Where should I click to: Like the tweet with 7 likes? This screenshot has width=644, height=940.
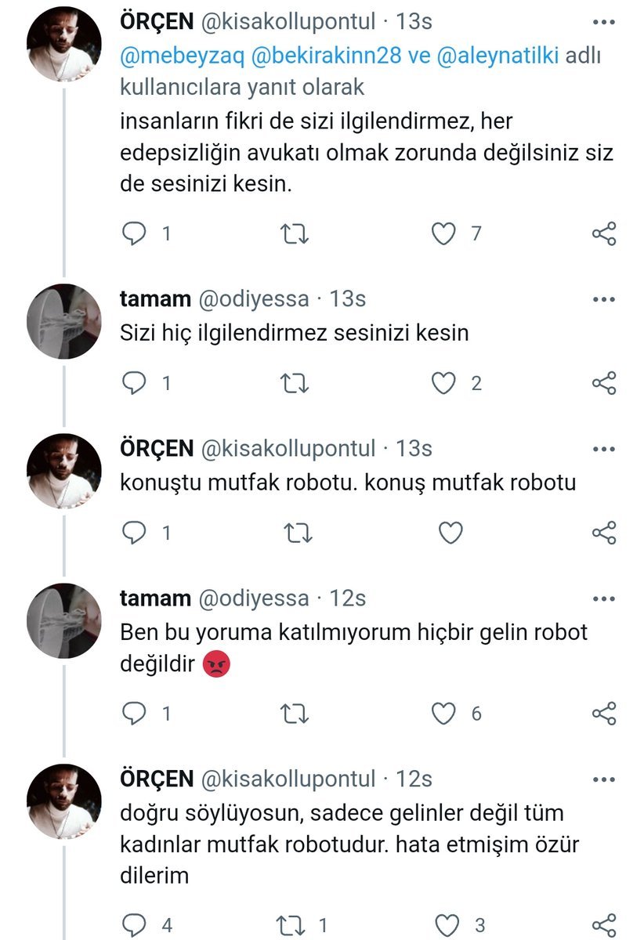pos(445,233)
